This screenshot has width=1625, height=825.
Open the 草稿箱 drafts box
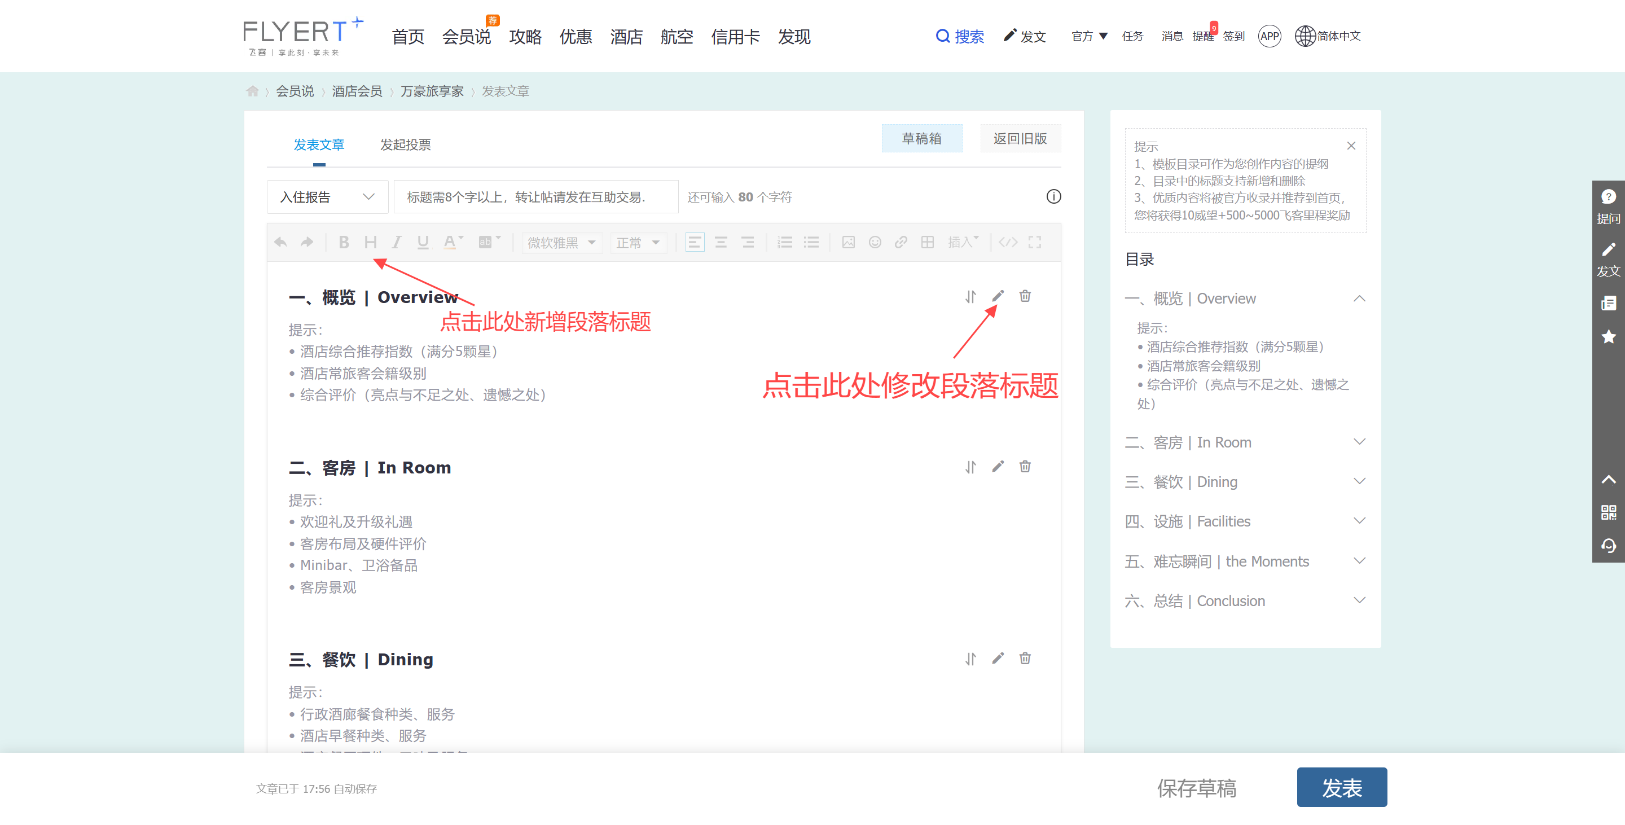click(921, 138)
